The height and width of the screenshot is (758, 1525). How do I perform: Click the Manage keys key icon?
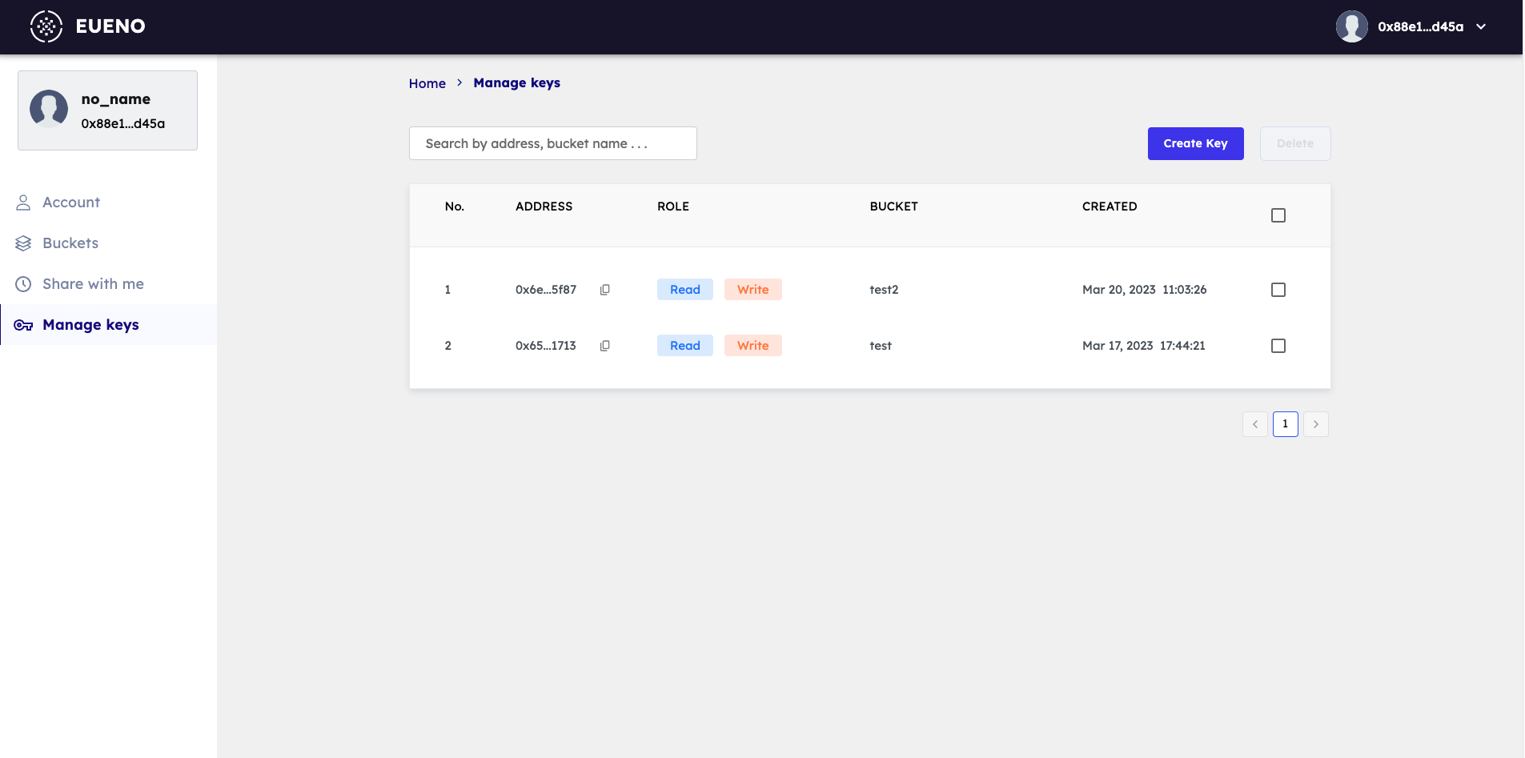pos(23,325)
